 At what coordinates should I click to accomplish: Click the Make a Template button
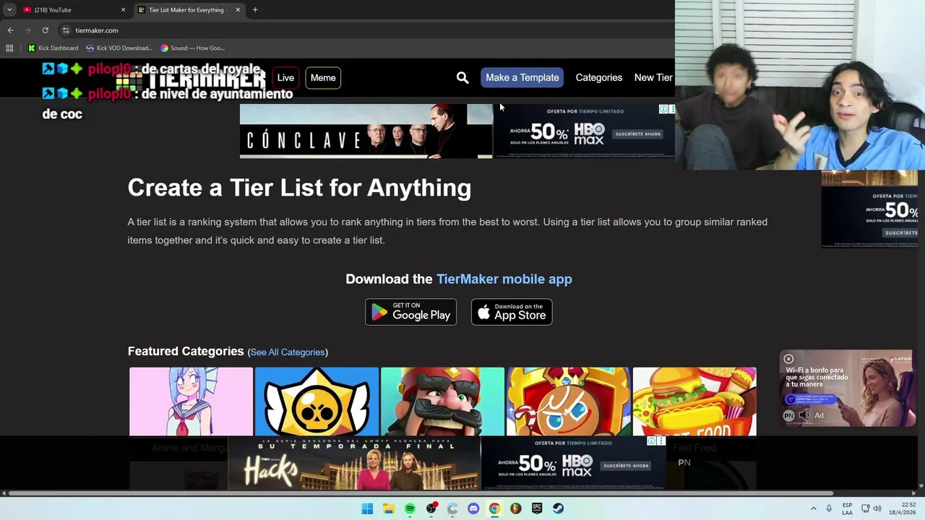pyautogui.click(x=522, y=77)
